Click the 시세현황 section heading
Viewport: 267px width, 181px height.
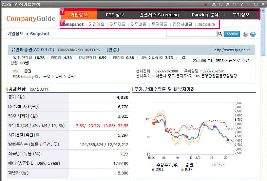click(x=17, y=89)
